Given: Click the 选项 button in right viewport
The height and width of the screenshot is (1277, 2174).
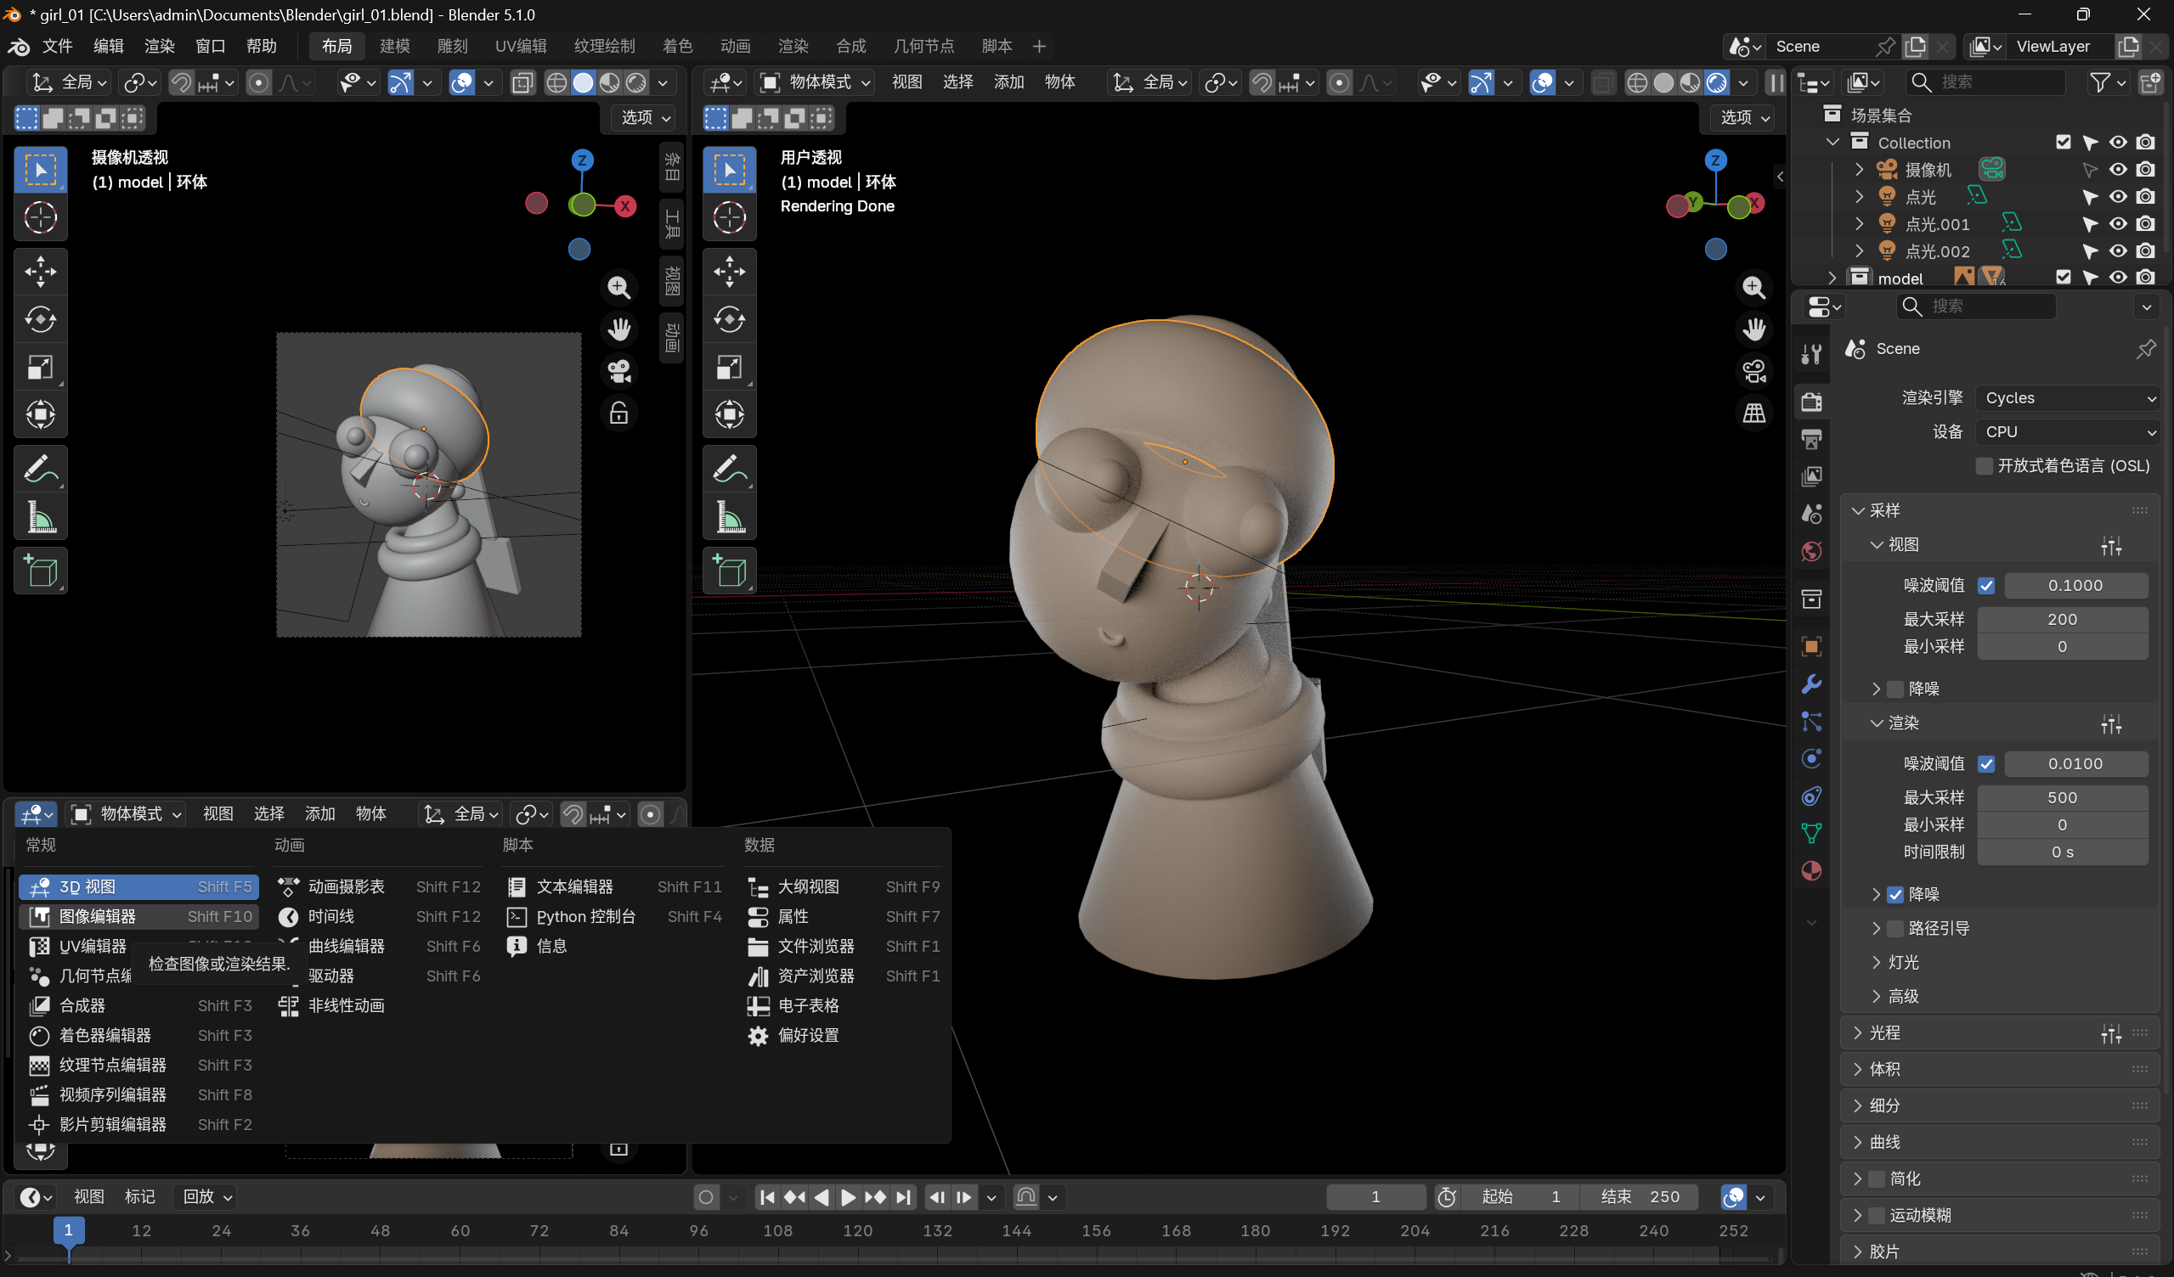Looking at the screenshot, I should coord(1743,117).
